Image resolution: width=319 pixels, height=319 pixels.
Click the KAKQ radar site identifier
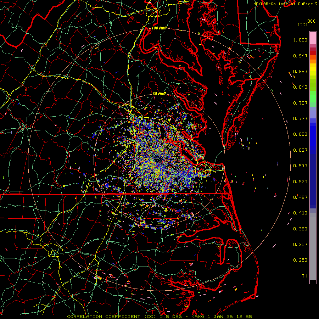click(198, 317)
